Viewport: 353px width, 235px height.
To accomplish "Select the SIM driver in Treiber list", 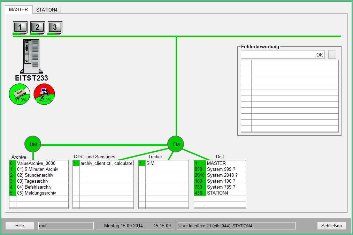I will coord(167,163).
